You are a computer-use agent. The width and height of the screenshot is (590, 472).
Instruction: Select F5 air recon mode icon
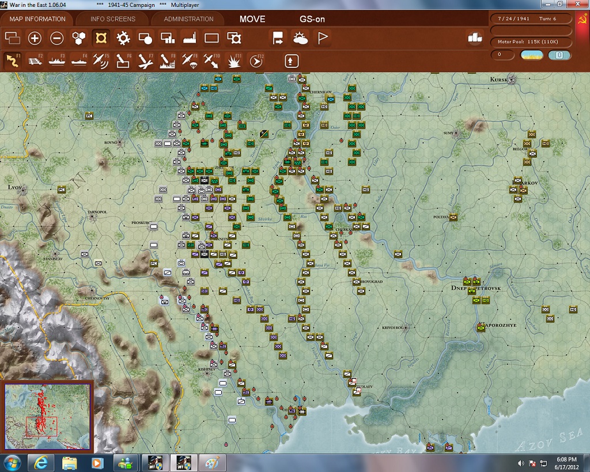[101, 61]
